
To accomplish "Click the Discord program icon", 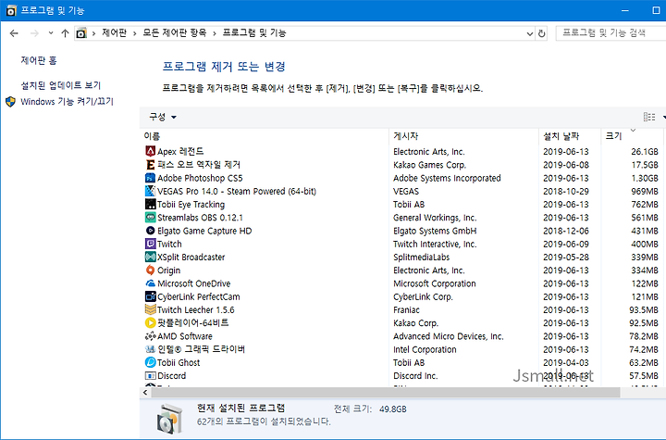I will (151, 375).
